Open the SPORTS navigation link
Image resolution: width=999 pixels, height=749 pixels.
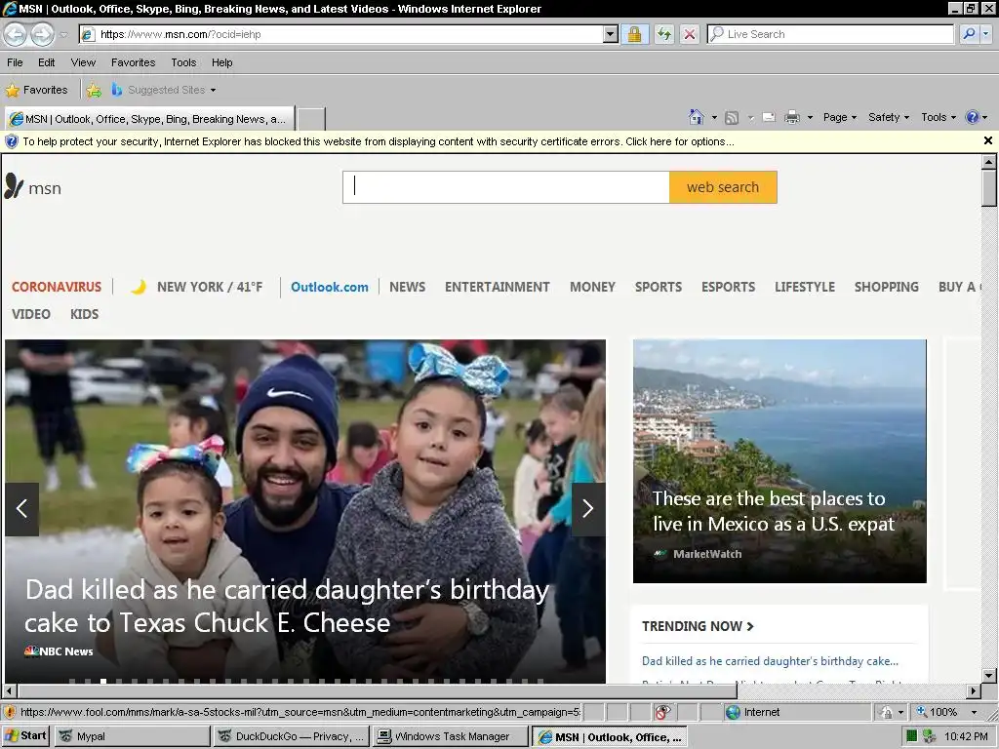[659, 287]
